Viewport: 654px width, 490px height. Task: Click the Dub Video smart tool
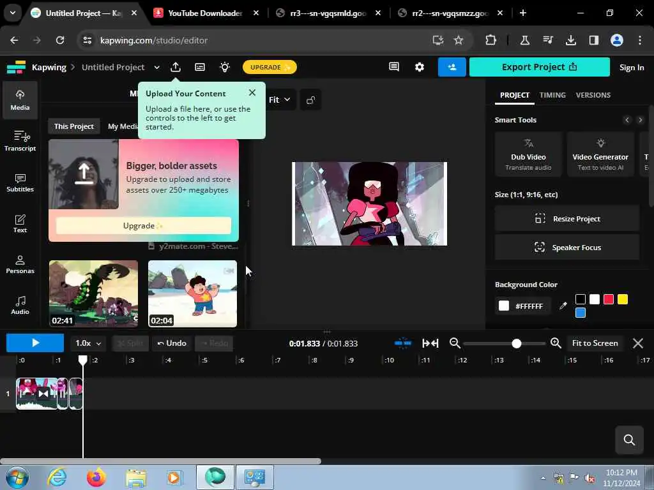click(528, 155)
